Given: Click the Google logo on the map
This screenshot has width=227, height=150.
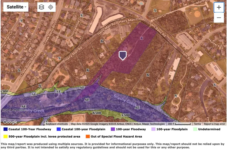Looking at the screenshot, I should (x=10, y=122).
